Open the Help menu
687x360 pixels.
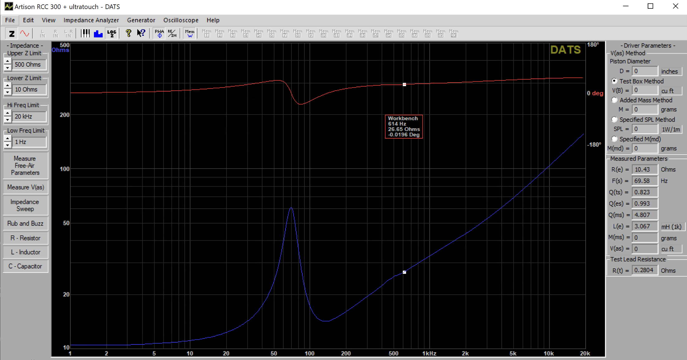coord(213,20)
